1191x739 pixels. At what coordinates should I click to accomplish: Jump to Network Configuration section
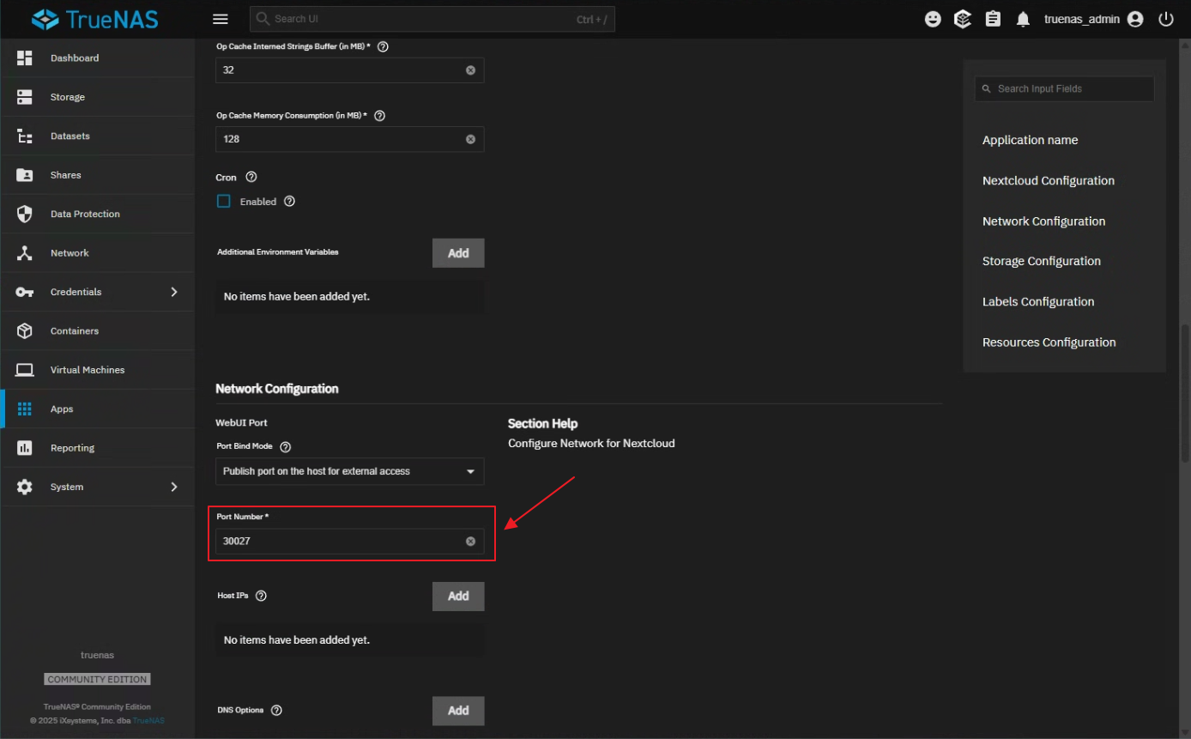1043,221
